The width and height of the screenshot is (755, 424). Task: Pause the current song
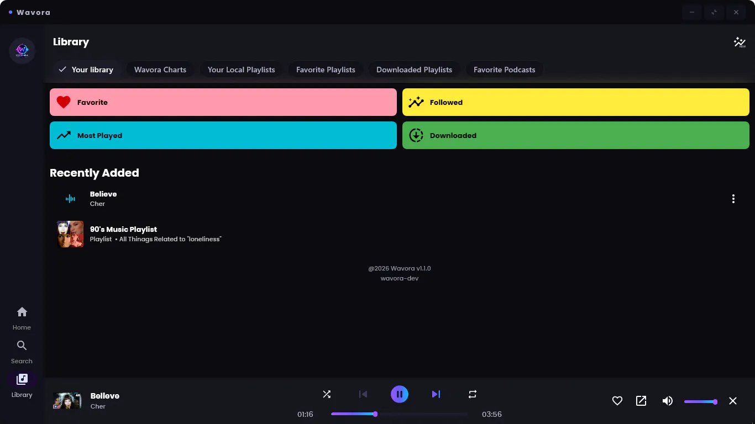pos(400,394)
